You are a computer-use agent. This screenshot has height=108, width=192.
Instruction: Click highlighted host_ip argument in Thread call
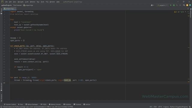pyautogui.click(x=67, y=80)
